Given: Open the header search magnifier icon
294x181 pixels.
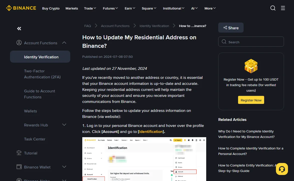Looking at the screenshot, I should 273,8.
